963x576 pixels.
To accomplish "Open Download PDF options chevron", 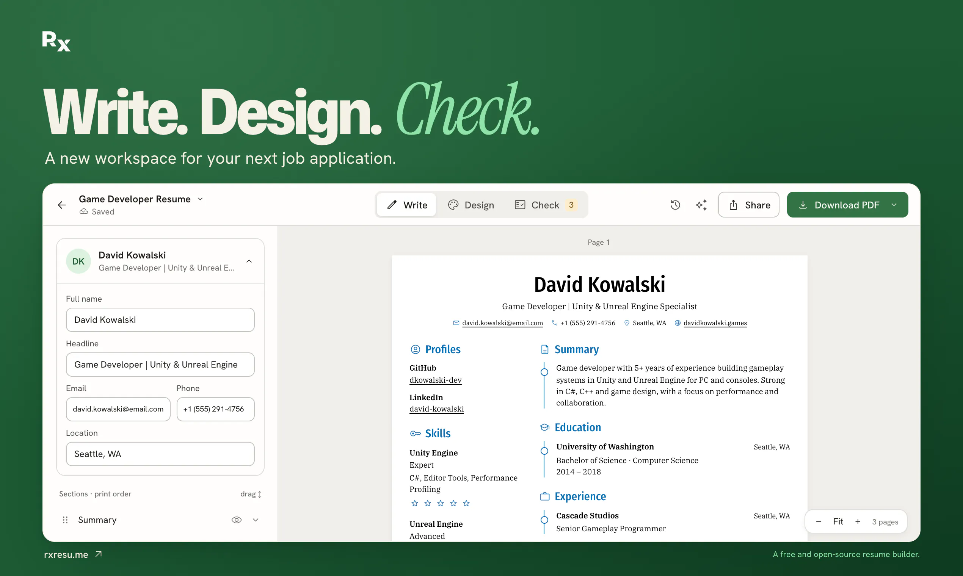I will click(894, 205).
